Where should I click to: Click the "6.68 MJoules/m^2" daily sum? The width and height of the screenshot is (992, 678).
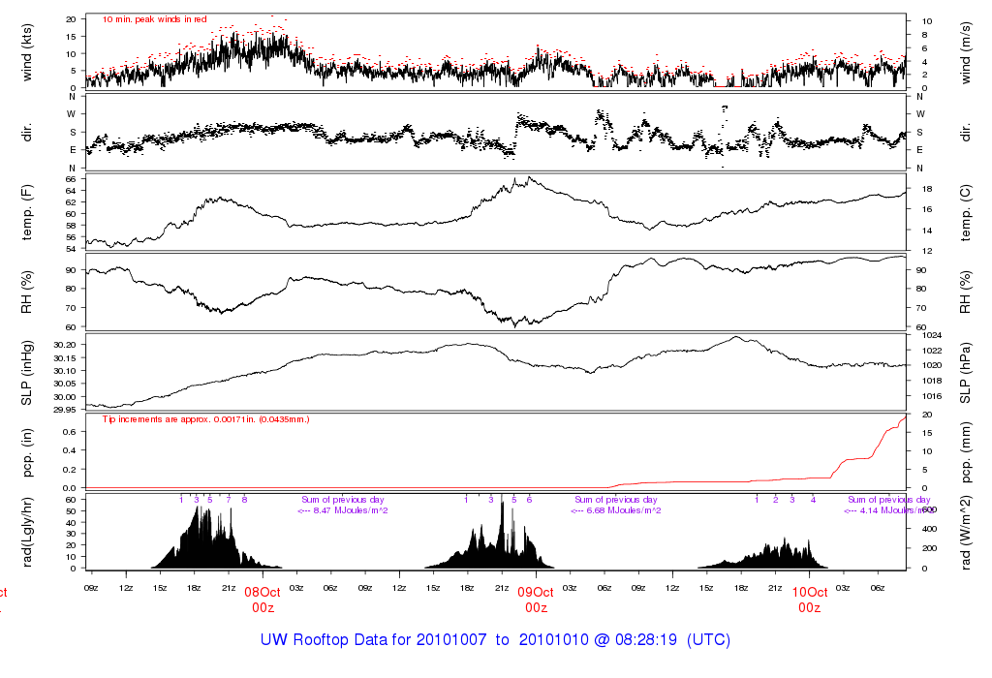tap(624, 510)
